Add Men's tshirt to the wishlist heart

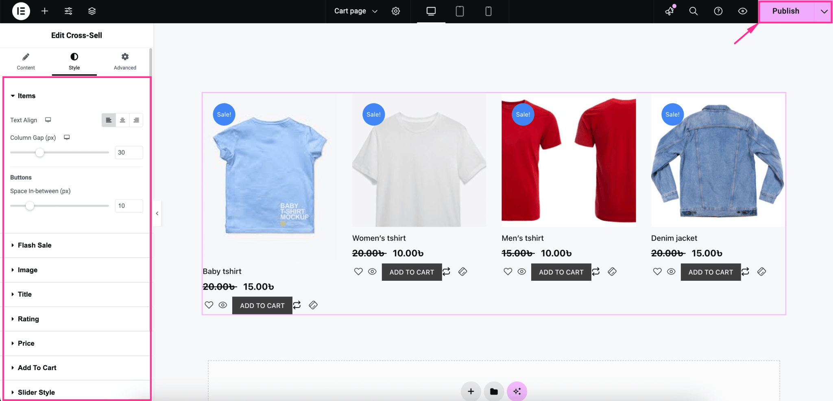tap(508, 271)
